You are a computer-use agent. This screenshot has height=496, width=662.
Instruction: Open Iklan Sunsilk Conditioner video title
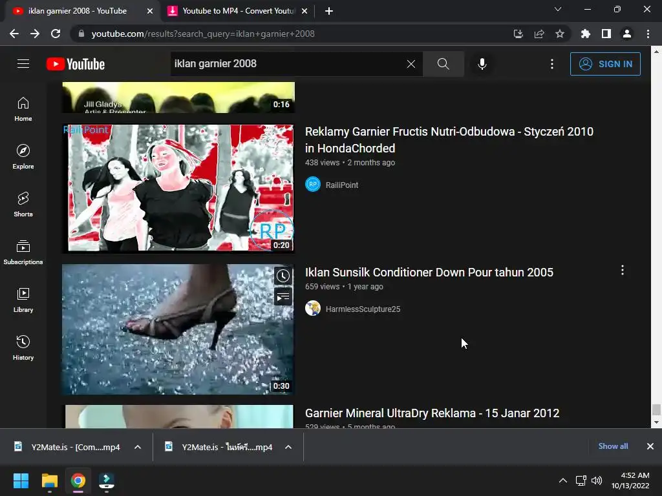click(x=429, y=273)
